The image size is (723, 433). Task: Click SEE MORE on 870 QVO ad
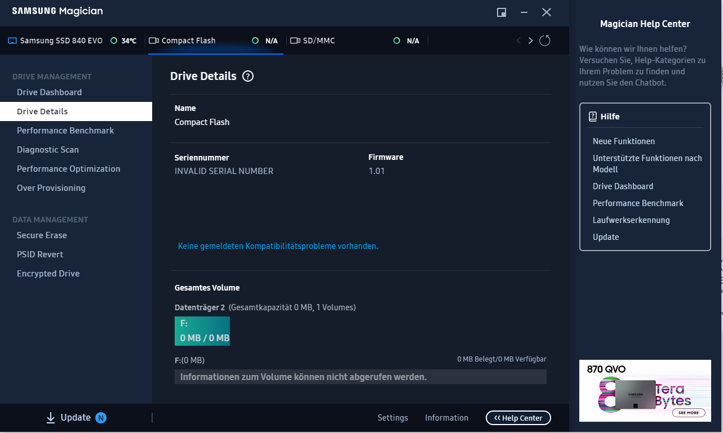689,413
